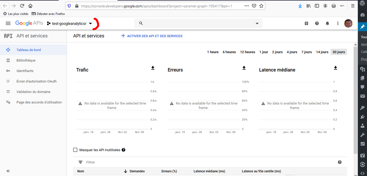Click help icon beside Masquer les API
Image resolution: width=367 pixels, height=176 pixels.
tap(123, 150)
